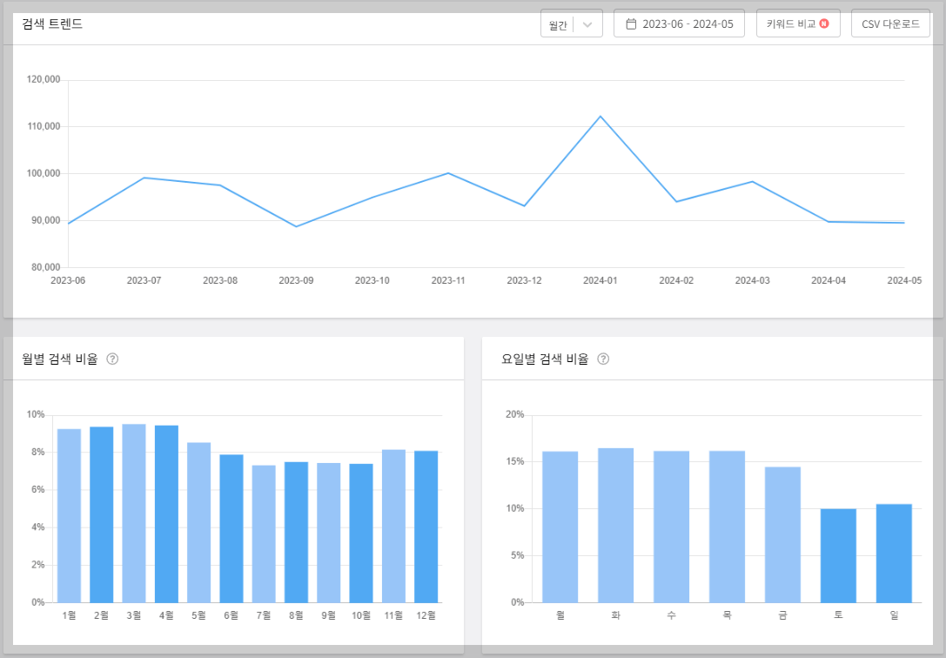
Task: Click the 2024-03 point on the trend line
Action: pos(752,182)
